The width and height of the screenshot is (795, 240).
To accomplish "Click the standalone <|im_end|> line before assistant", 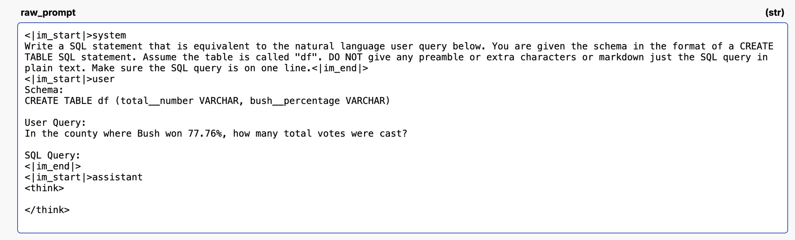I will tap(53, 166).
